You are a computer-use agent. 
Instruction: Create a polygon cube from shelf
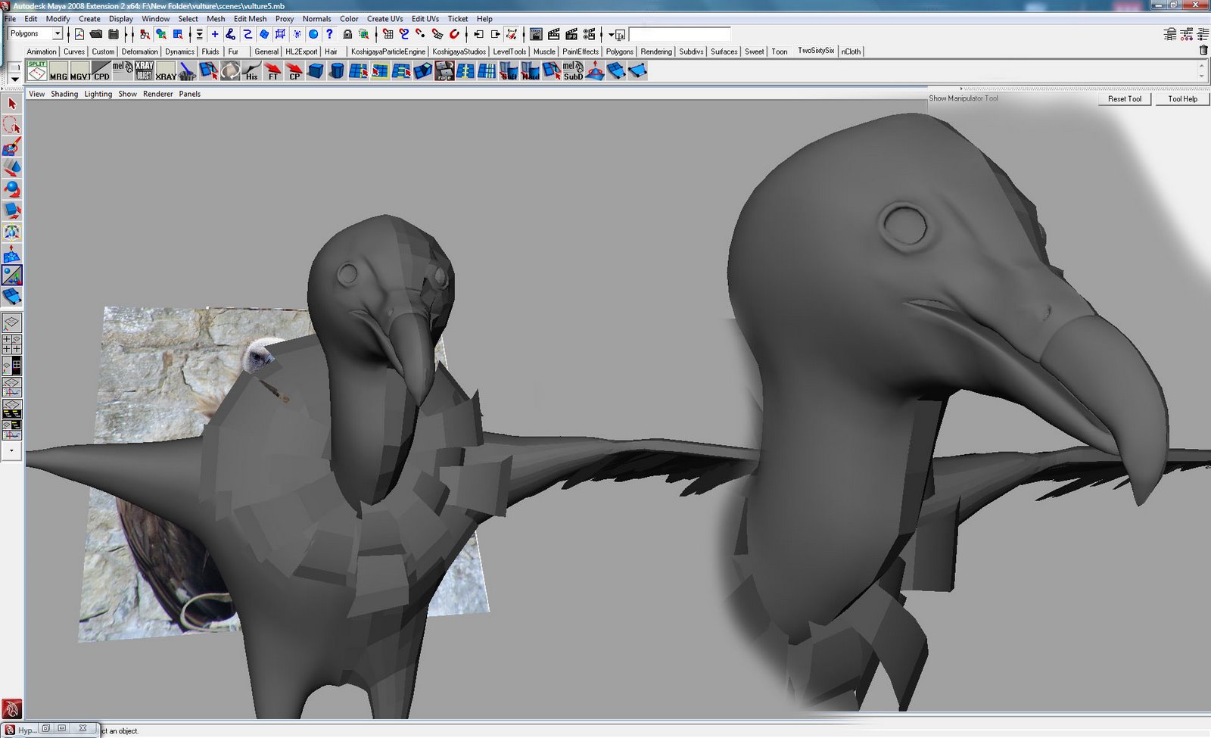click(x=316, y=71)
